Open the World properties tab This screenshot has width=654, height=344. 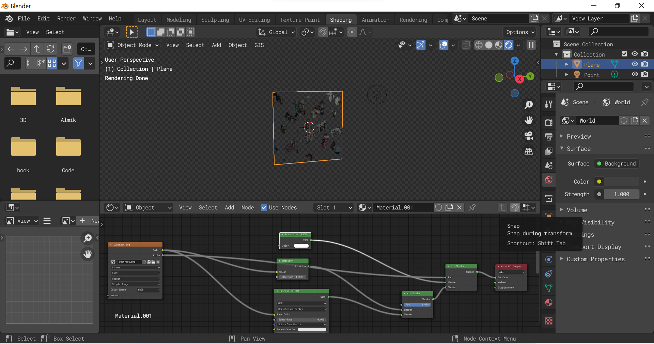click(548, 180)
